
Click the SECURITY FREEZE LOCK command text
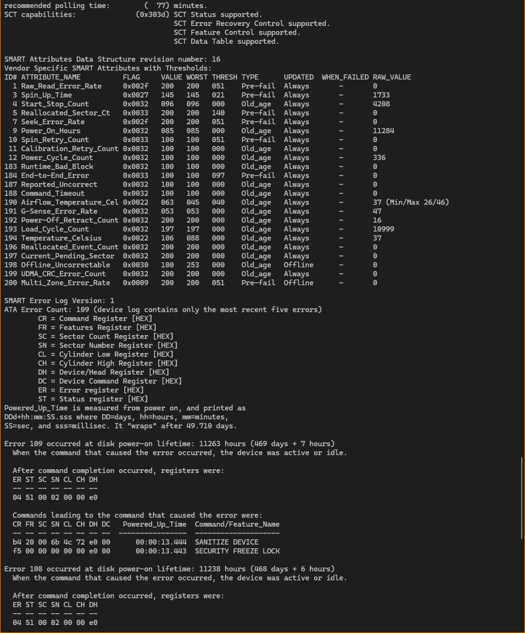click(x=237, y=551)
